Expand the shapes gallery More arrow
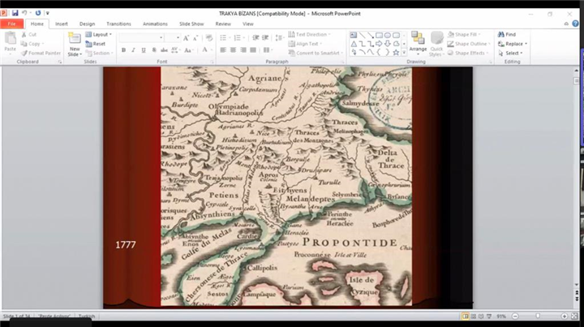The height and width of the screenshot is (327, 584). (x=404, y=53)
